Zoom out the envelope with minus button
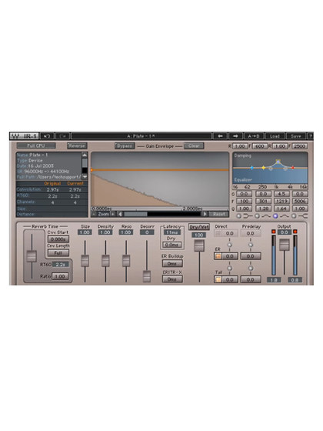Screen dimensions: 323x431 tap(94, 214)
